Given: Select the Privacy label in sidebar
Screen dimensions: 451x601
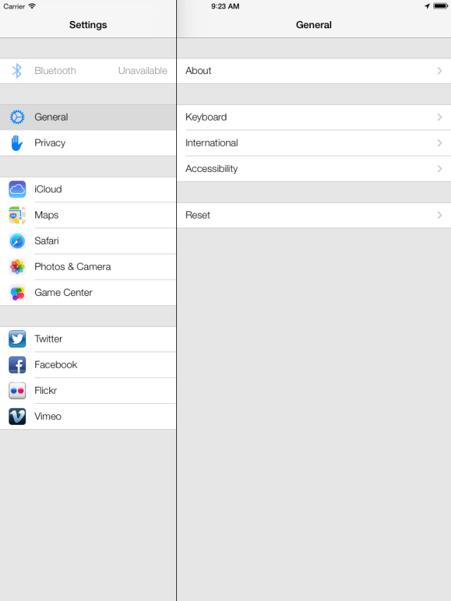Looking at the screenshot, I should tap(50, 143).
